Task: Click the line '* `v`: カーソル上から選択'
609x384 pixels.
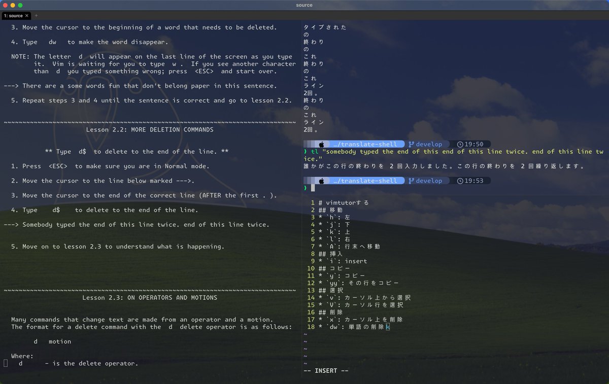Action: tap(364, 298)
